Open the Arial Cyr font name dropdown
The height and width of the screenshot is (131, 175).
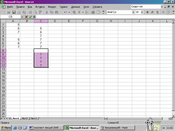tap(133, 12)
